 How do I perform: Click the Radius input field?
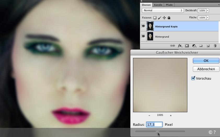click(x=154, y=124)
